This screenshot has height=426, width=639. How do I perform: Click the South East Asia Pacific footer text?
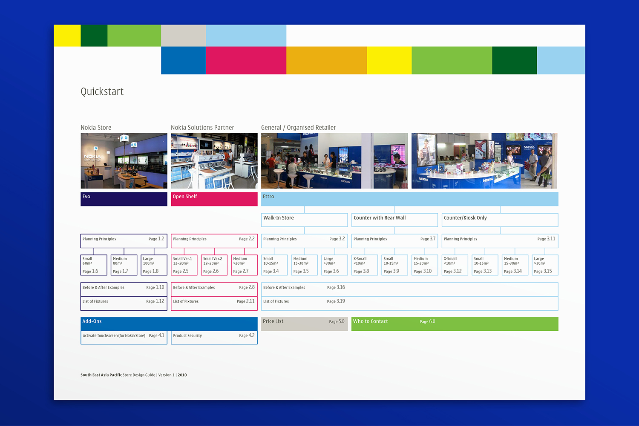pos(101,375)
